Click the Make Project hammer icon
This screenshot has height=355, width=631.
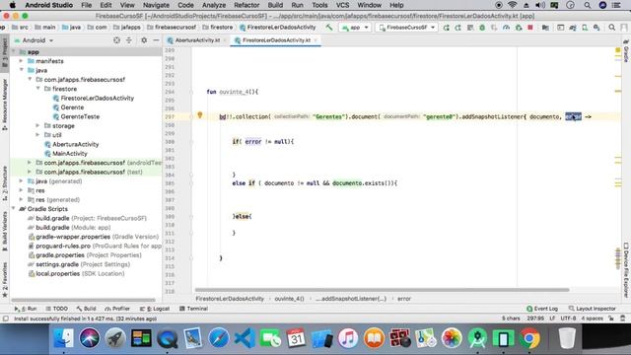(x=329, y=28)
